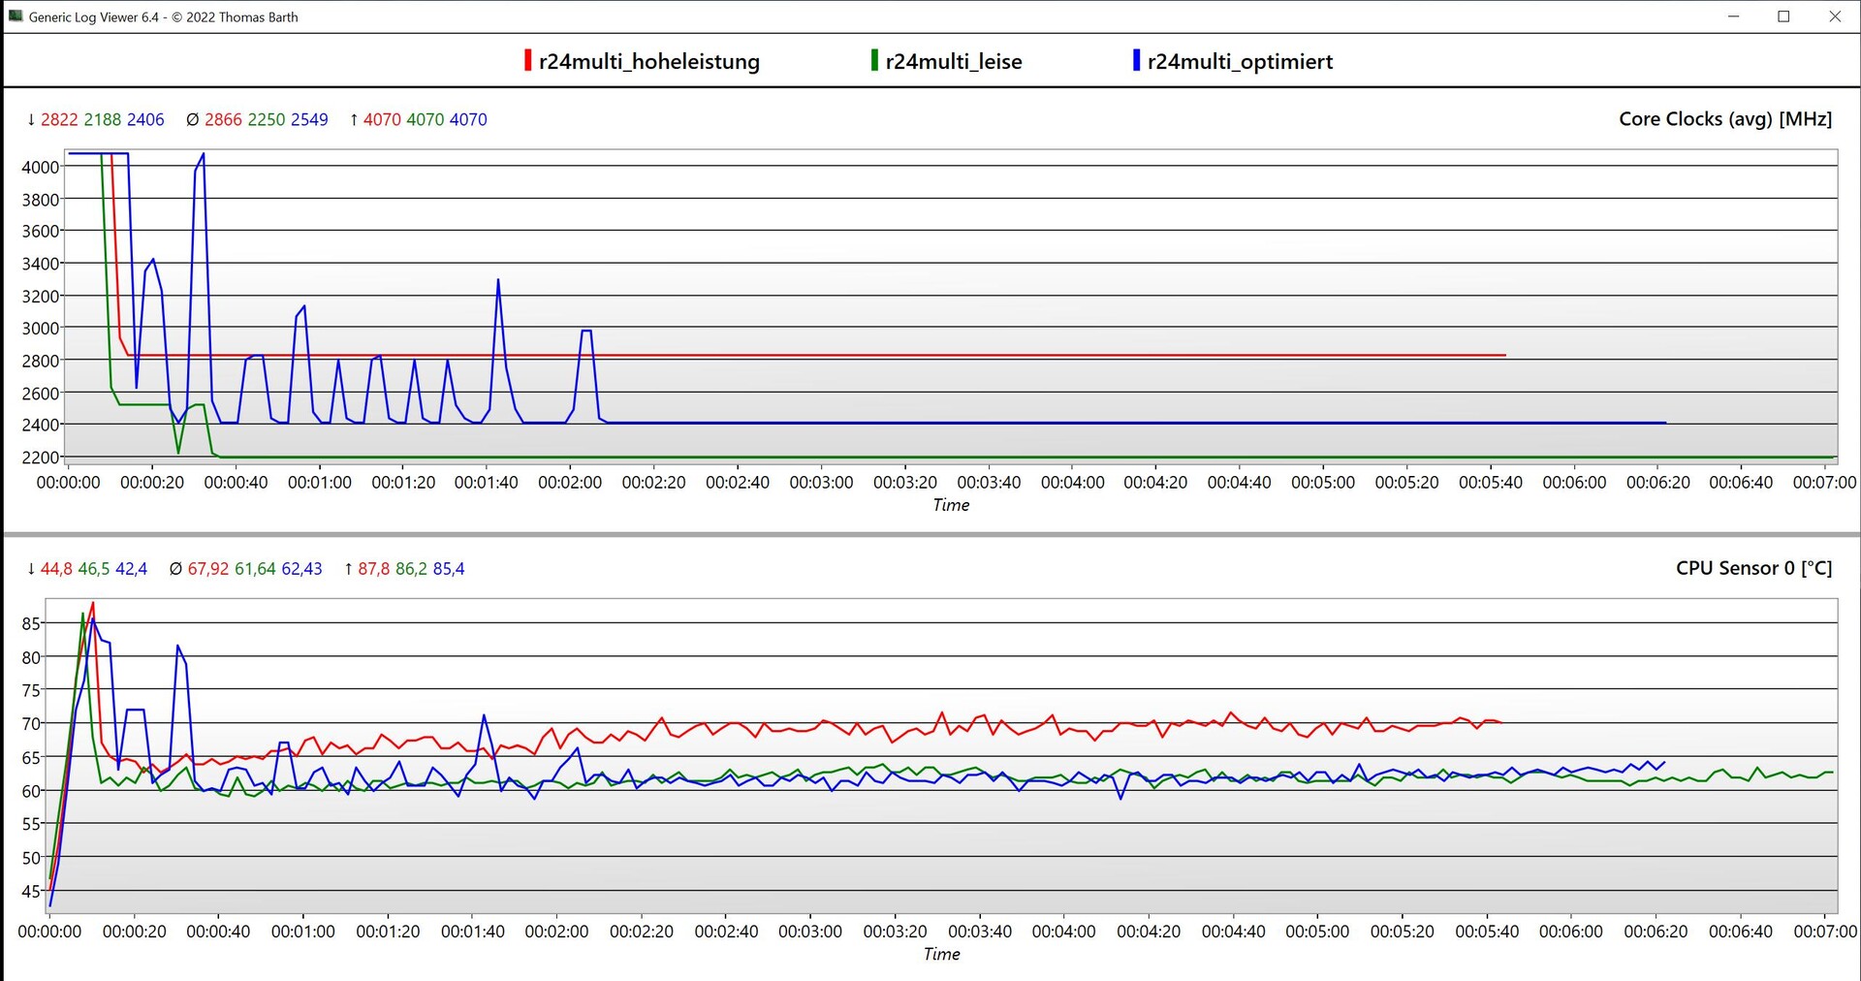Click the blue minimum clock value 2406
The image size is (1861, 981).
pyautogui.click(x=145, y=120)
